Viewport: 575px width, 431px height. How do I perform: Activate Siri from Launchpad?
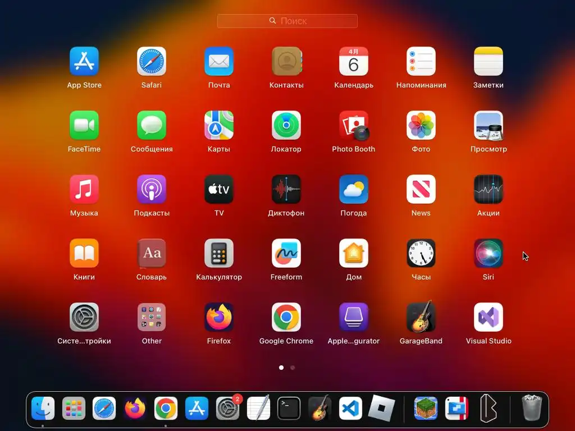[x=489, y=253]
